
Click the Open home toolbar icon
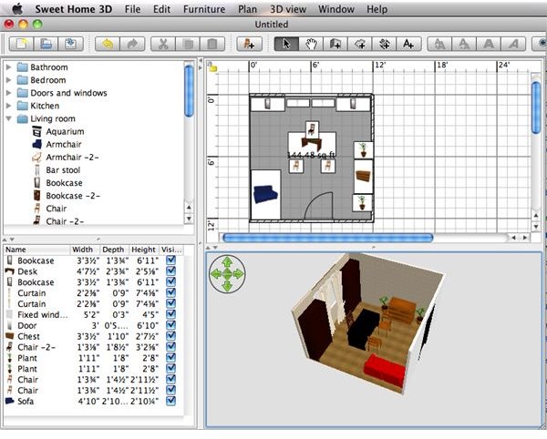(x=46, y=44)
